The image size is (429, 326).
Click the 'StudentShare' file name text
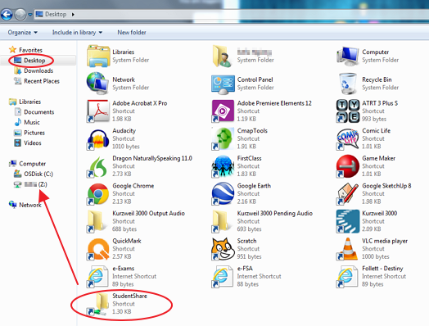coord(129,296)
